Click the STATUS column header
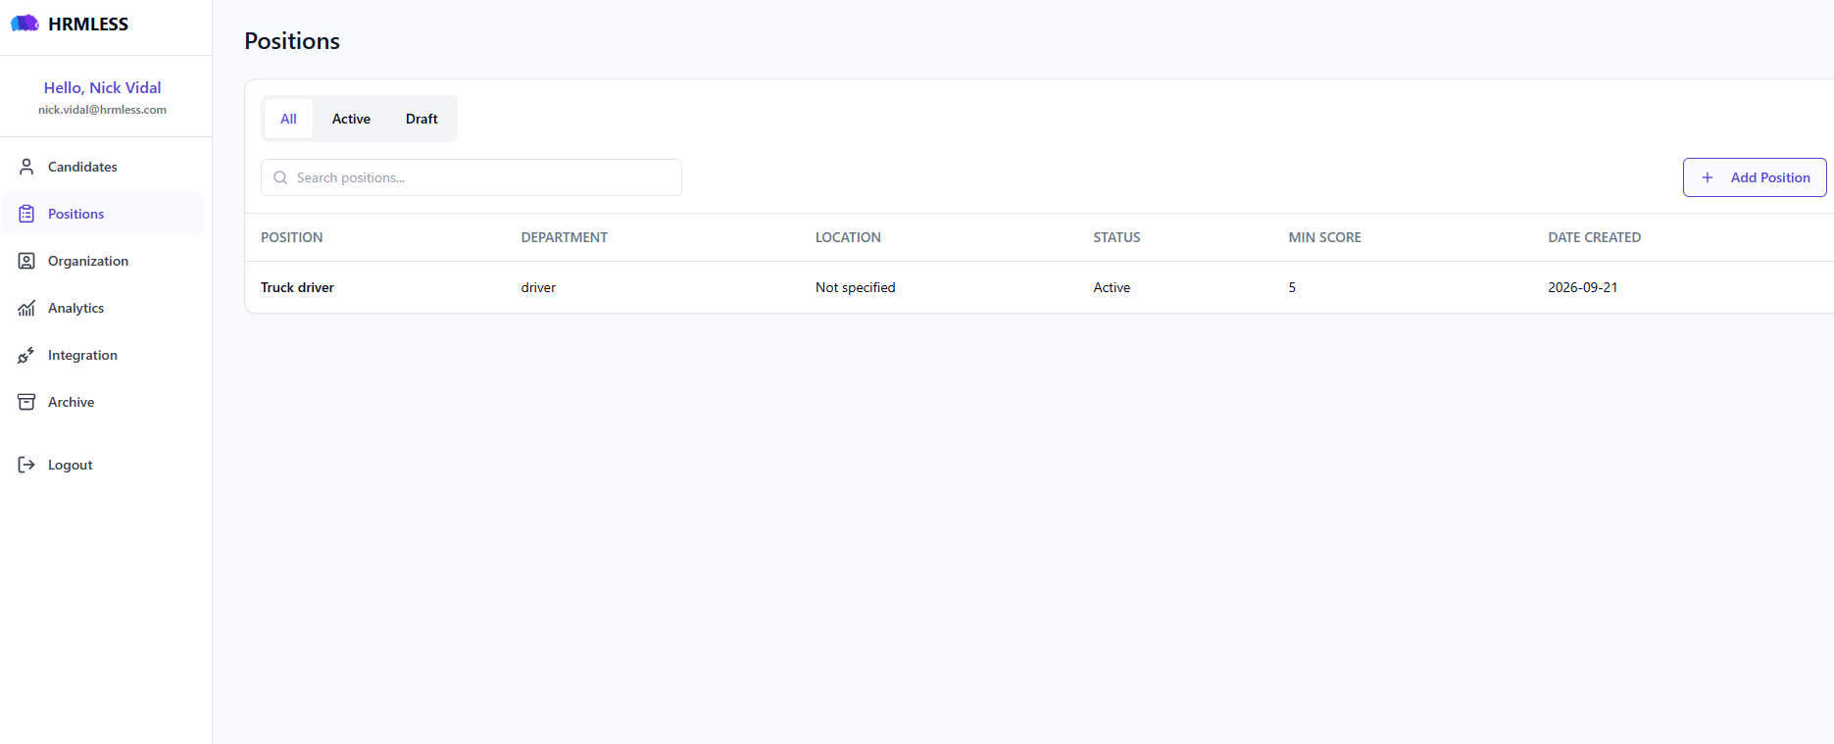The image size is (1834, 744). [1116, 237]
